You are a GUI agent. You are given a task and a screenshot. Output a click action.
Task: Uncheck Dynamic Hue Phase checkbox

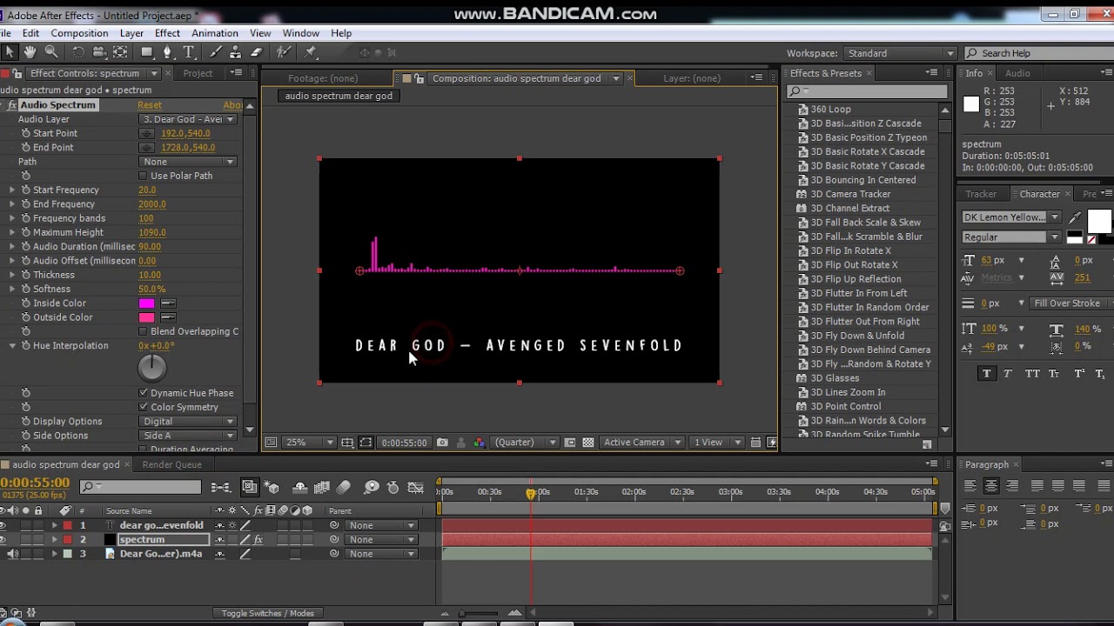(x=144, y=393)
